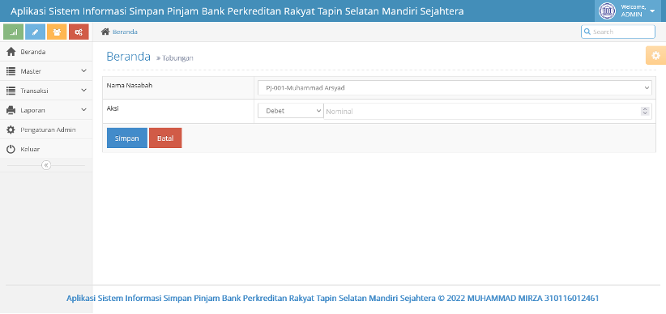Open the orange settings gear panel
The width and height of the screenshot is (666, 314).
[655, 55]
